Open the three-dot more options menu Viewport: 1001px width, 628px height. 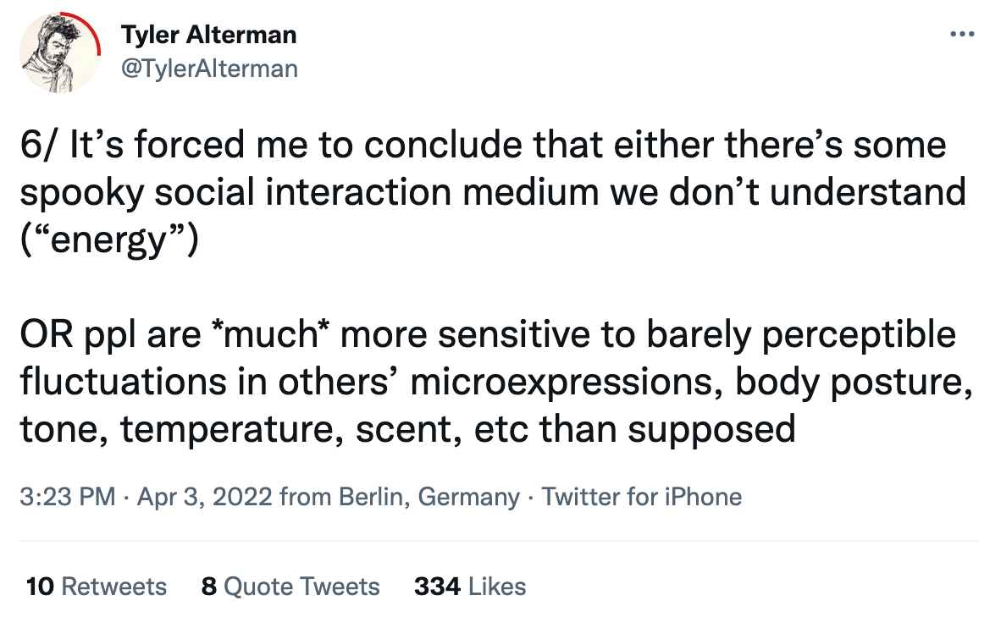tap(962, 34)
